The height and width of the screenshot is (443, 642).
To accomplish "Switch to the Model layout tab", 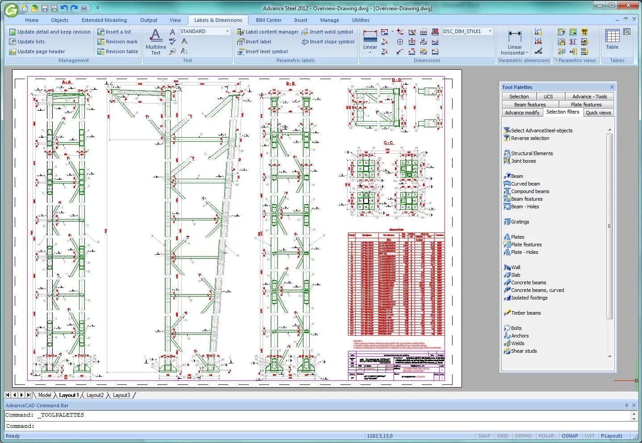I will 44,395.
